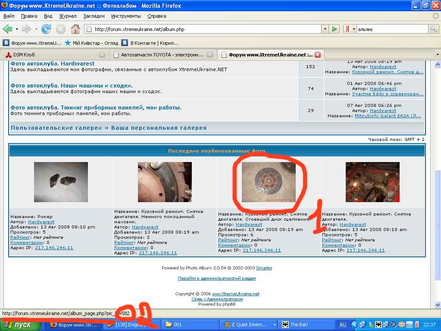441x331 pixels.
Task: Open the Home page icon
Action: point(75,29)
